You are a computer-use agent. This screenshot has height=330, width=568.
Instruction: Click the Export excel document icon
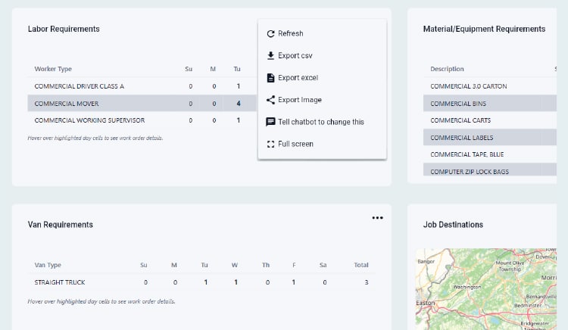point(270,78)
